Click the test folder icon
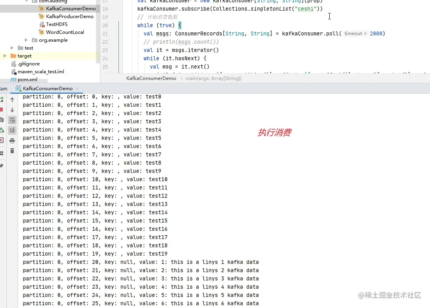Screen dimensions: 430x308 [x=20, y=48]
